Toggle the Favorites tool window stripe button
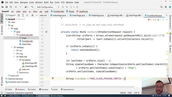Image resolution: width=172 pixels, height=97 pixels. click(x=2, y=81)
